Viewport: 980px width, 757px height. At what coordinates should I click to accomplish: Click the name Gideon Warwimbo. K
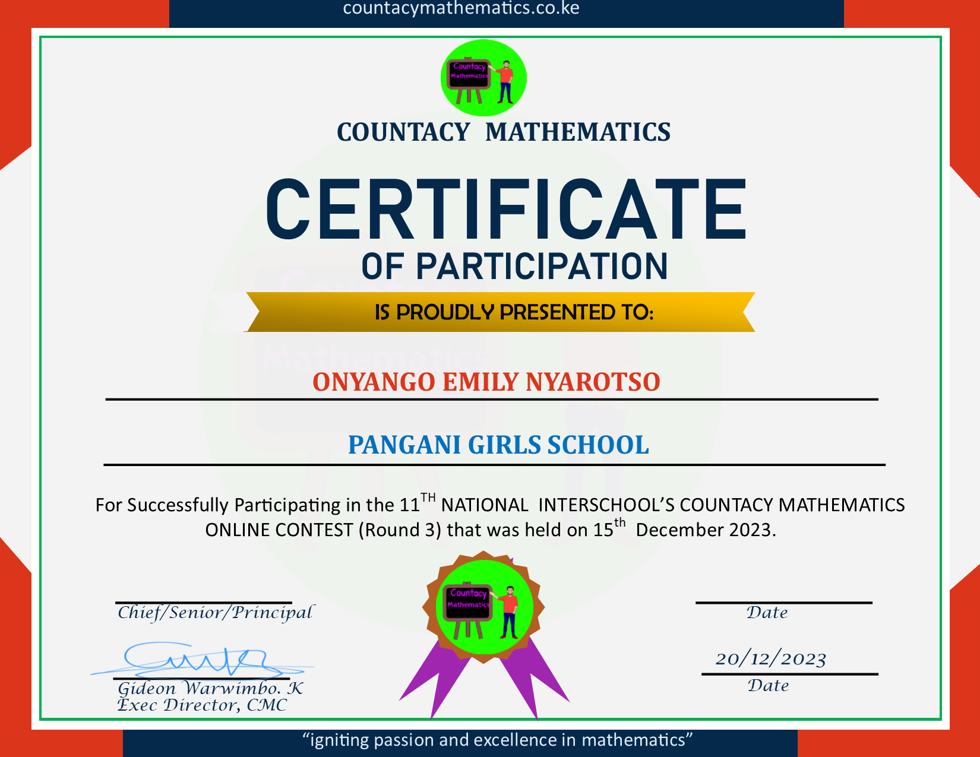(x=210, y=688)
